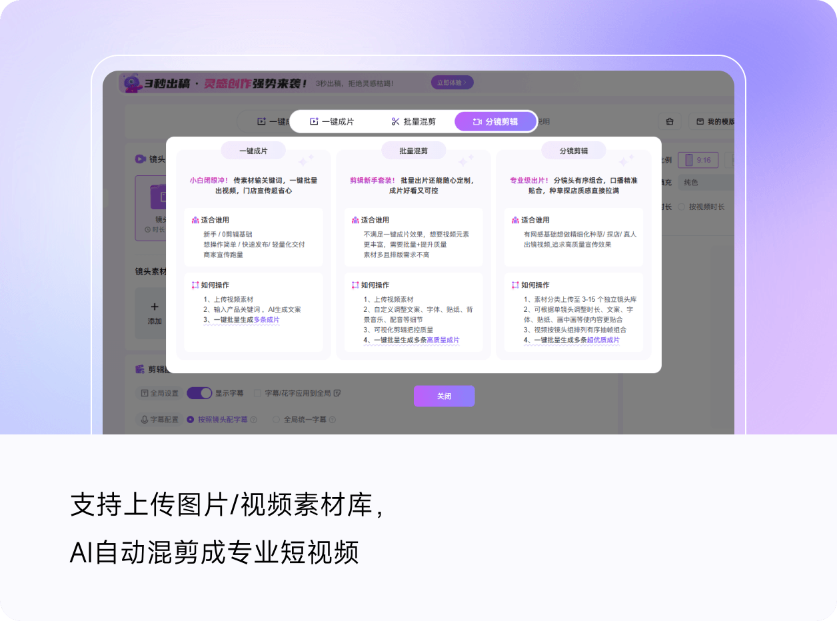Image resolution: width=837 pixels, height=621 pixels.
Task: Check the 字幕/花字应用到全局 checkbox
Action: pos(257,393)
